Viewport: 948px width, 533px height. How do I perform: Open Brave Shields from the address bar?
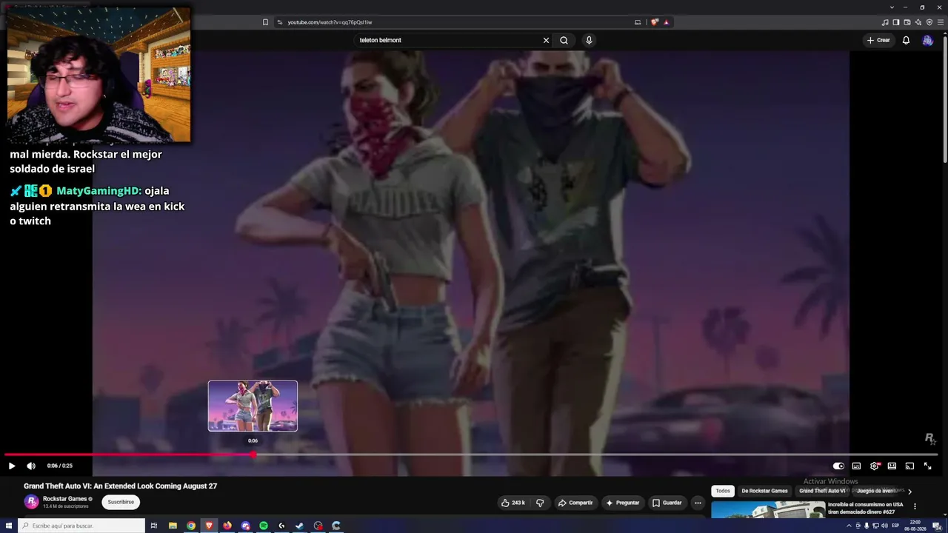[654, 22]
